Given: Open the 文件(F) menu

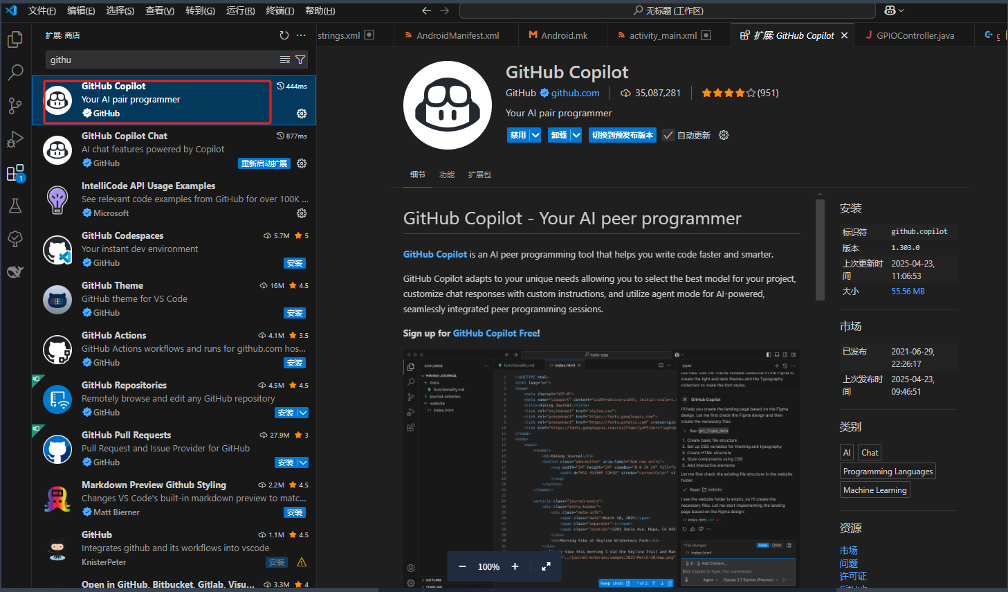Looking at the screenshot, I should [42, 10].
